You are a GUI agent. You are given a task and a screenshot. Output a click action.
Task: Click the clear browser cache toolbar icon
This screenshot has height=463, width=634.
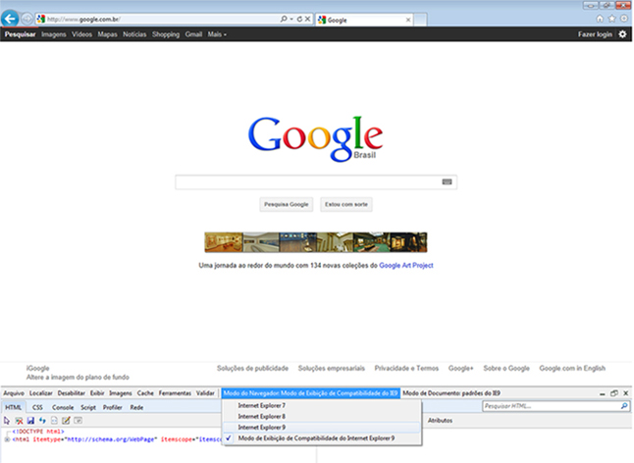pyautogui.click(x=19, y=421)
